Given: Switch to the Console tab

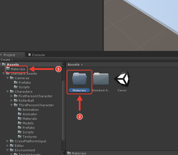Looking at the screenshot, I should (x=36, y=55).
